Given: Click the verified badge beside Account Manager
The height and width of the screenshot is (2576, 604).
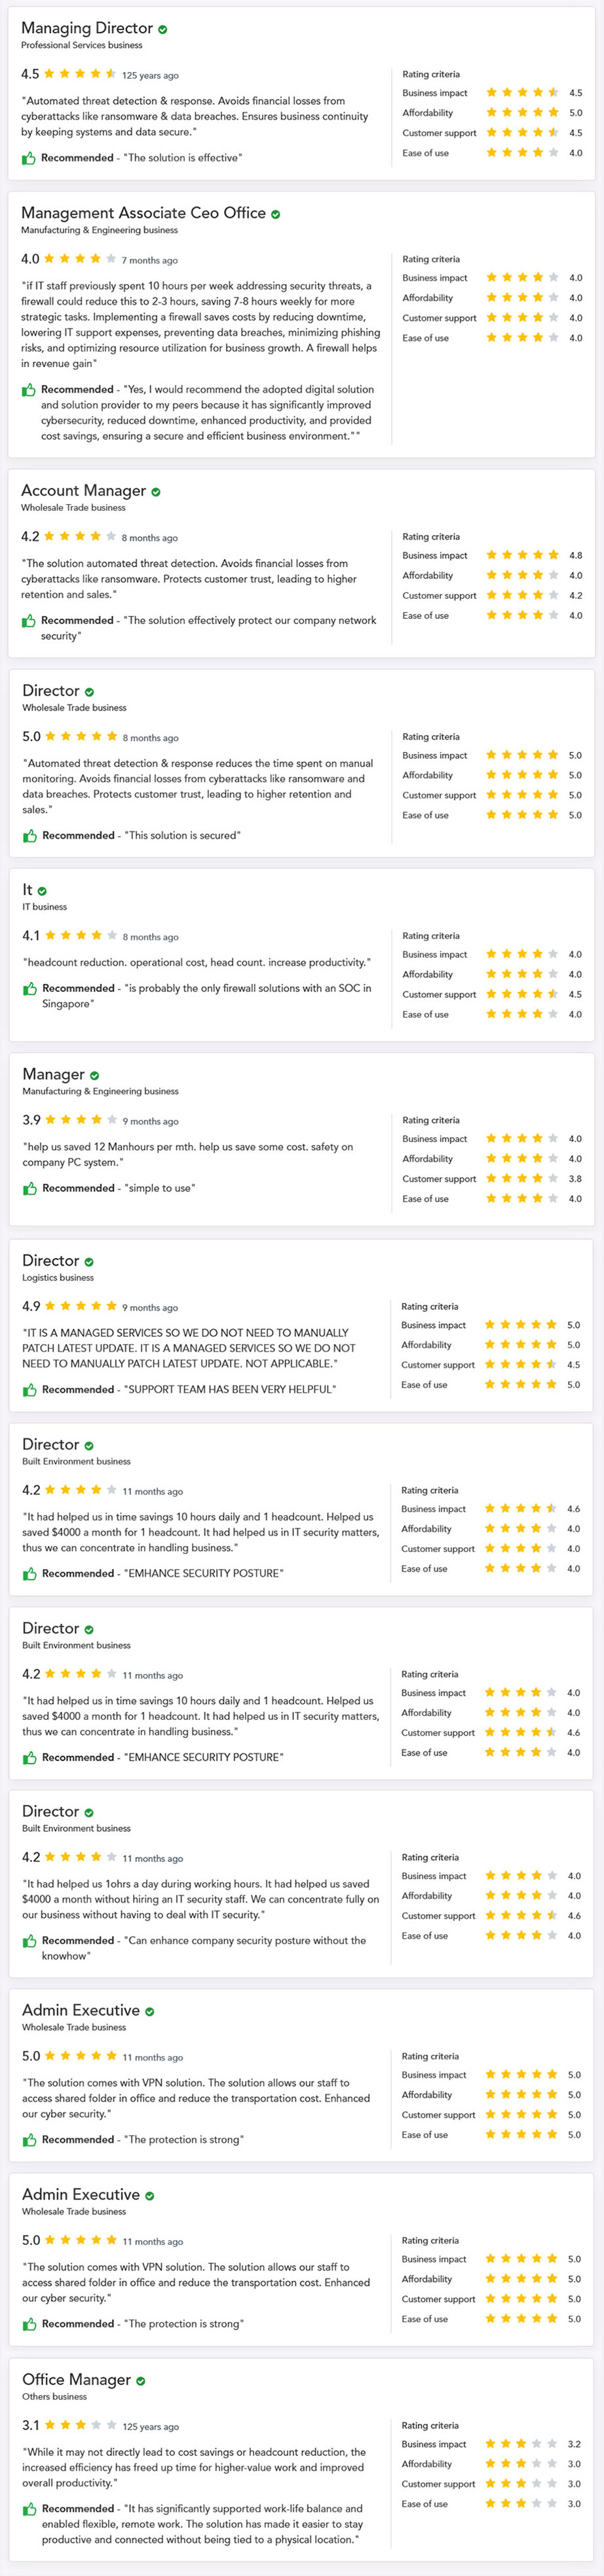Looking at the screenshot, I should pyautogui.click(x=156, y=492).
